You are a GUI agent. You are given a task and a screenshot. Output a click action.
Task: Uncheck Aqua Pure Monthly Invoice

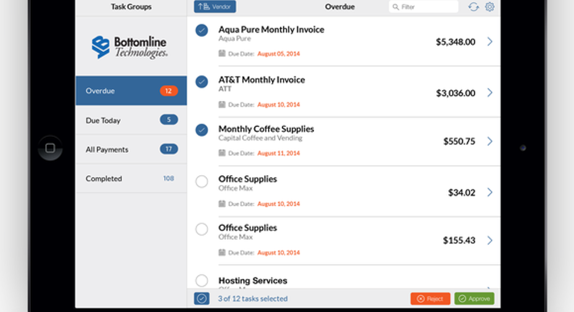coord(202,30)
